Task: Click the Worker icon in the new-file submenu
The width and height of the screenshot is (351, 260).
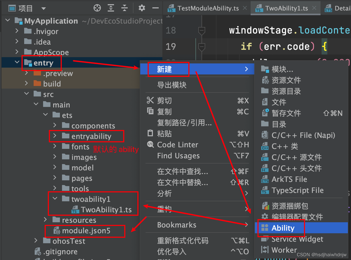Action: coord(265,250)
